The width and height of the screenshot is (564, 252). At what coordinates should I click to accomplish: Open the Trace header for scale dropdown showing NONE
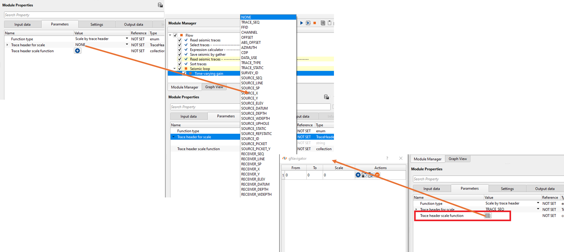point(127,45)
